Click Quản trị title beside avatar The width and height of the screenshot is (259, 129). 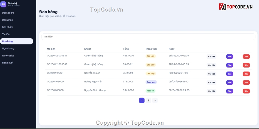click(12, 3)
